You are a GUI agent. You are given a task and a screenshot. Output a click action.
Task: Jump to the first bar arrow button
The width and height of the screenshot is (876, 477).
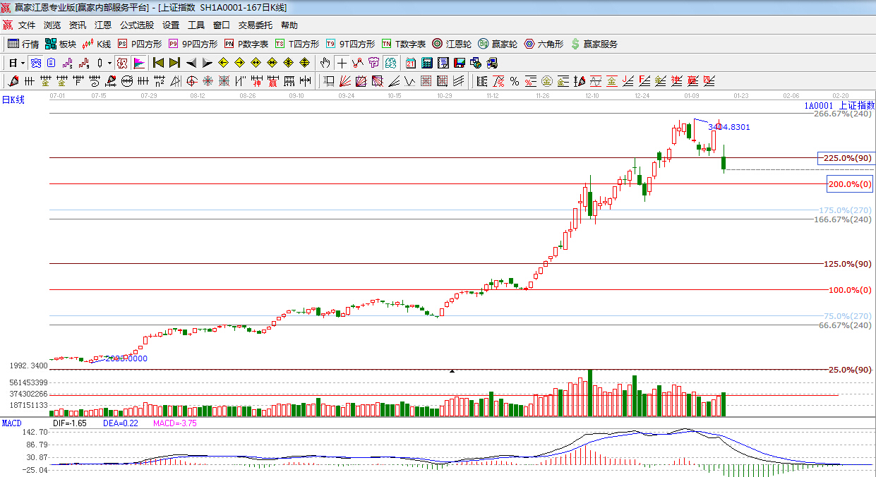point(158,63)
